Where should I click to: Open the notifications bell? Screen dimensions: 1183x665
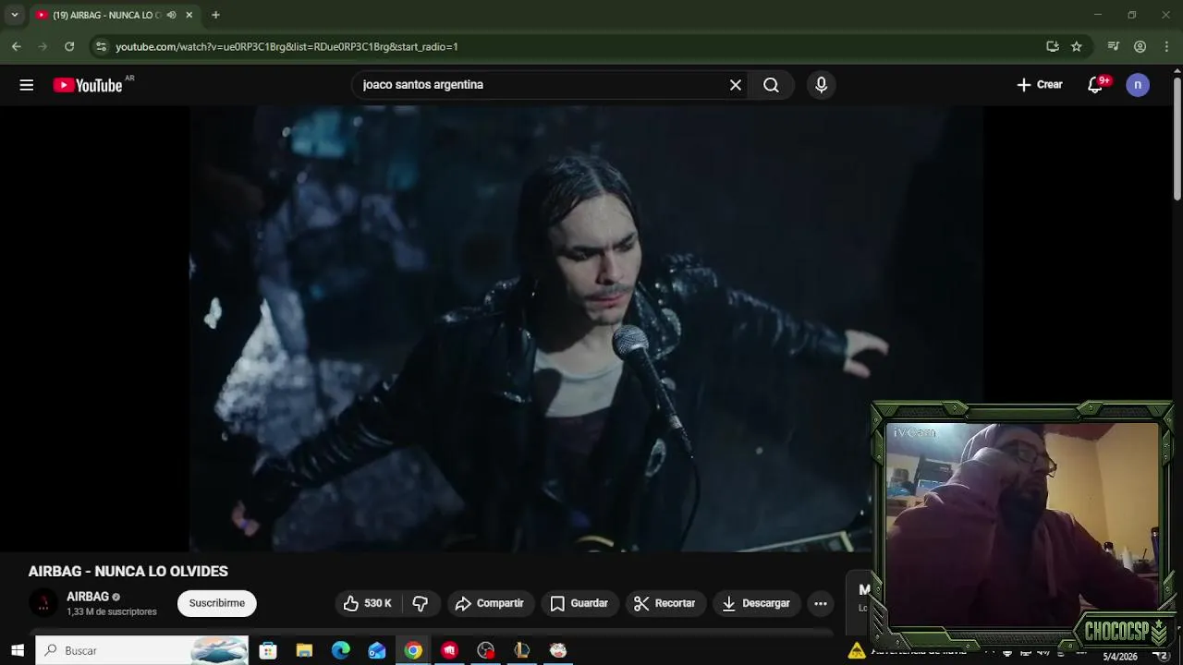(1095, 85)
